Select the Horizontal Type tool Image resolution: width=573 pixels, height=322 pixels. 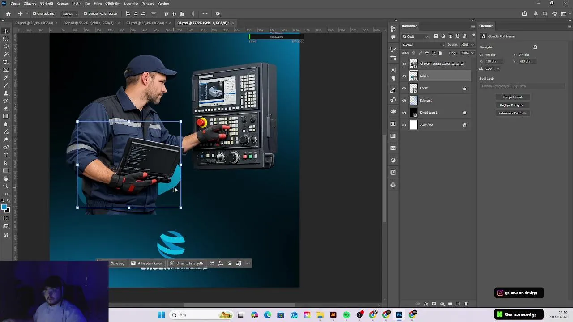click(x=6, y=155)
